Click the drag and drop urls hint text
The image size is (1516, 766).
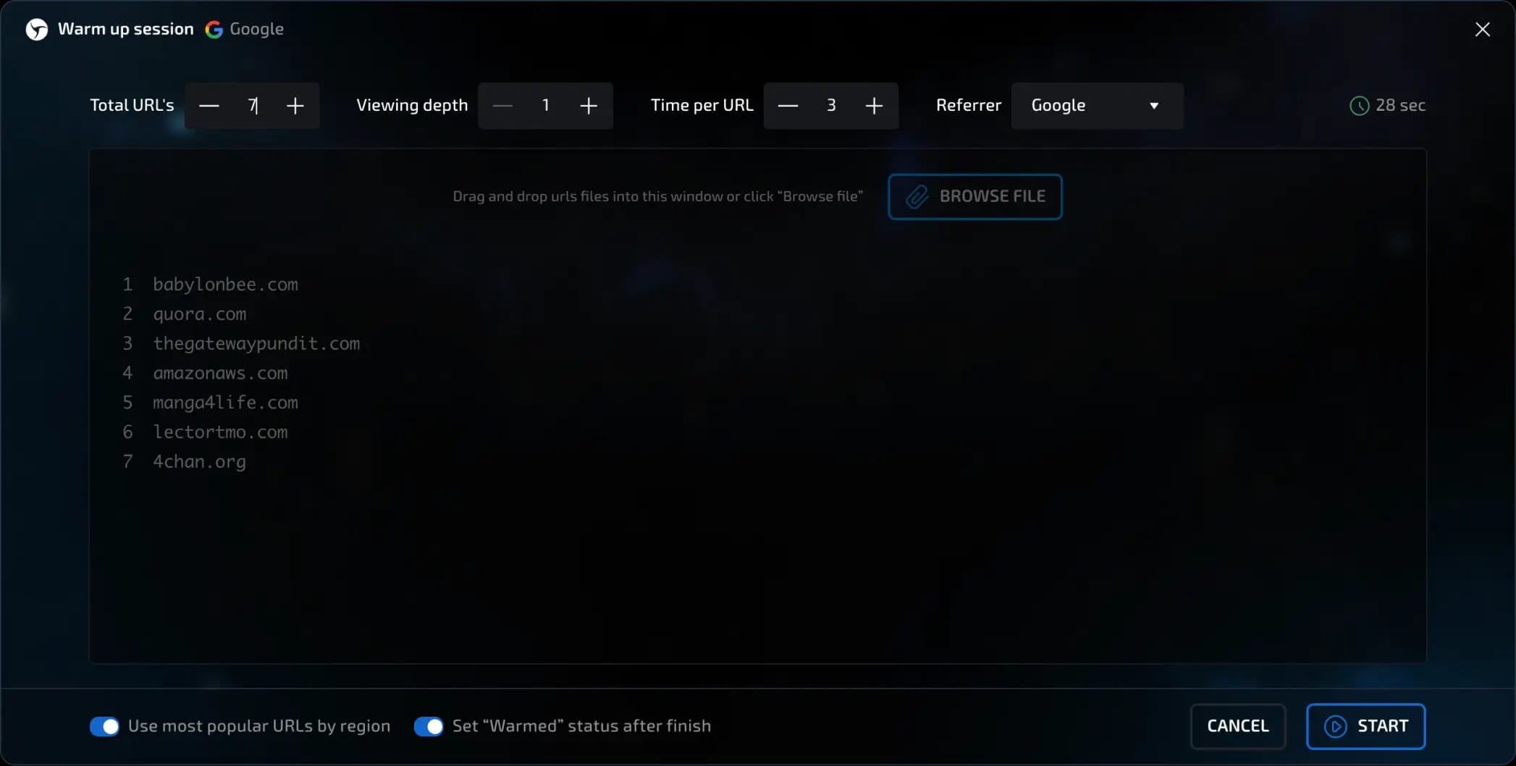(x=657, y=196)
